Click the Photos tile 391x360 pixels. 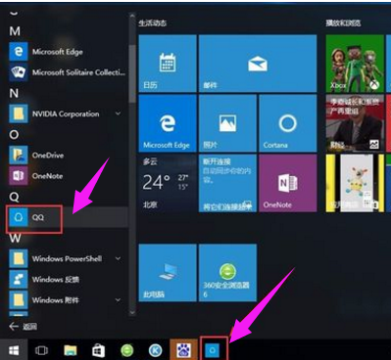[x=227, y=123]
